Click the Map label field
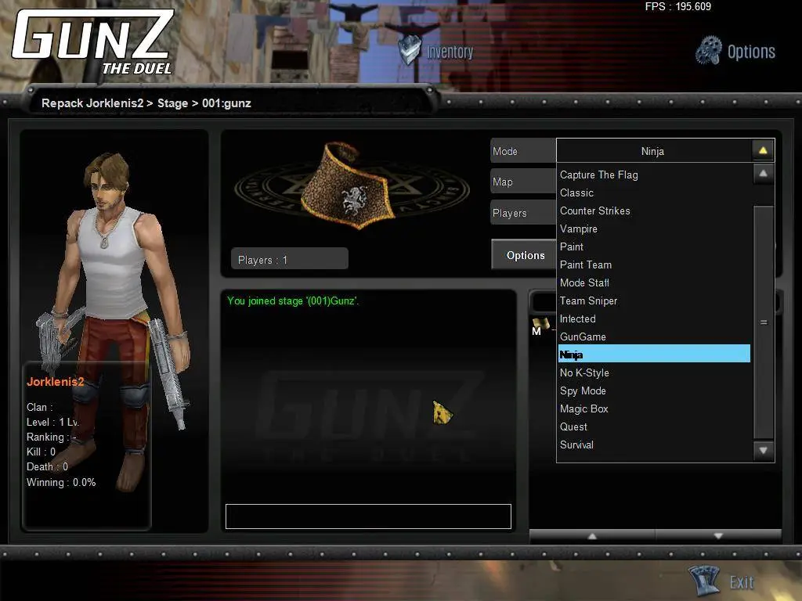The image size is (802, 601). tap(523, 182)
